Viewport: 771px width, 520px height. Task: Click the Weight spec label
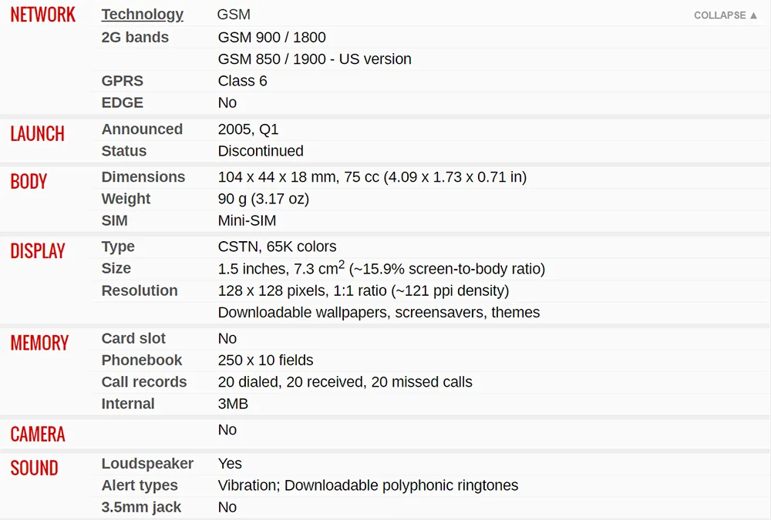click(x=126, y=199)
